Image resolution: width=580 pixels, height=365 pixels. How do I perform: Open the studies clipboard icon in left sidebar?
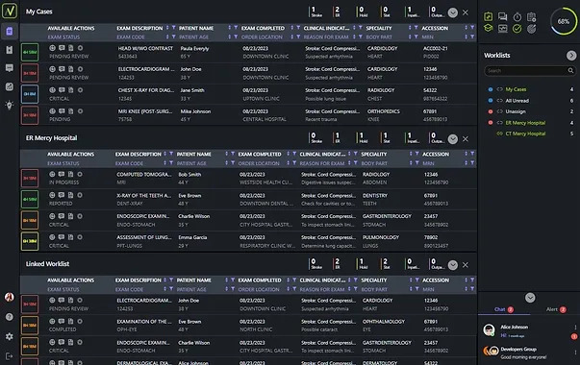[x=10, y=50]
